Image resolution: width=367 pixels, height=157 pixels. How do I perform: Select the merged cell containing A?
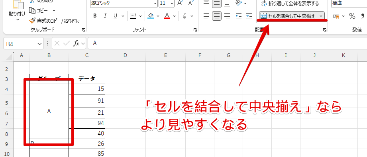(49, 111)
